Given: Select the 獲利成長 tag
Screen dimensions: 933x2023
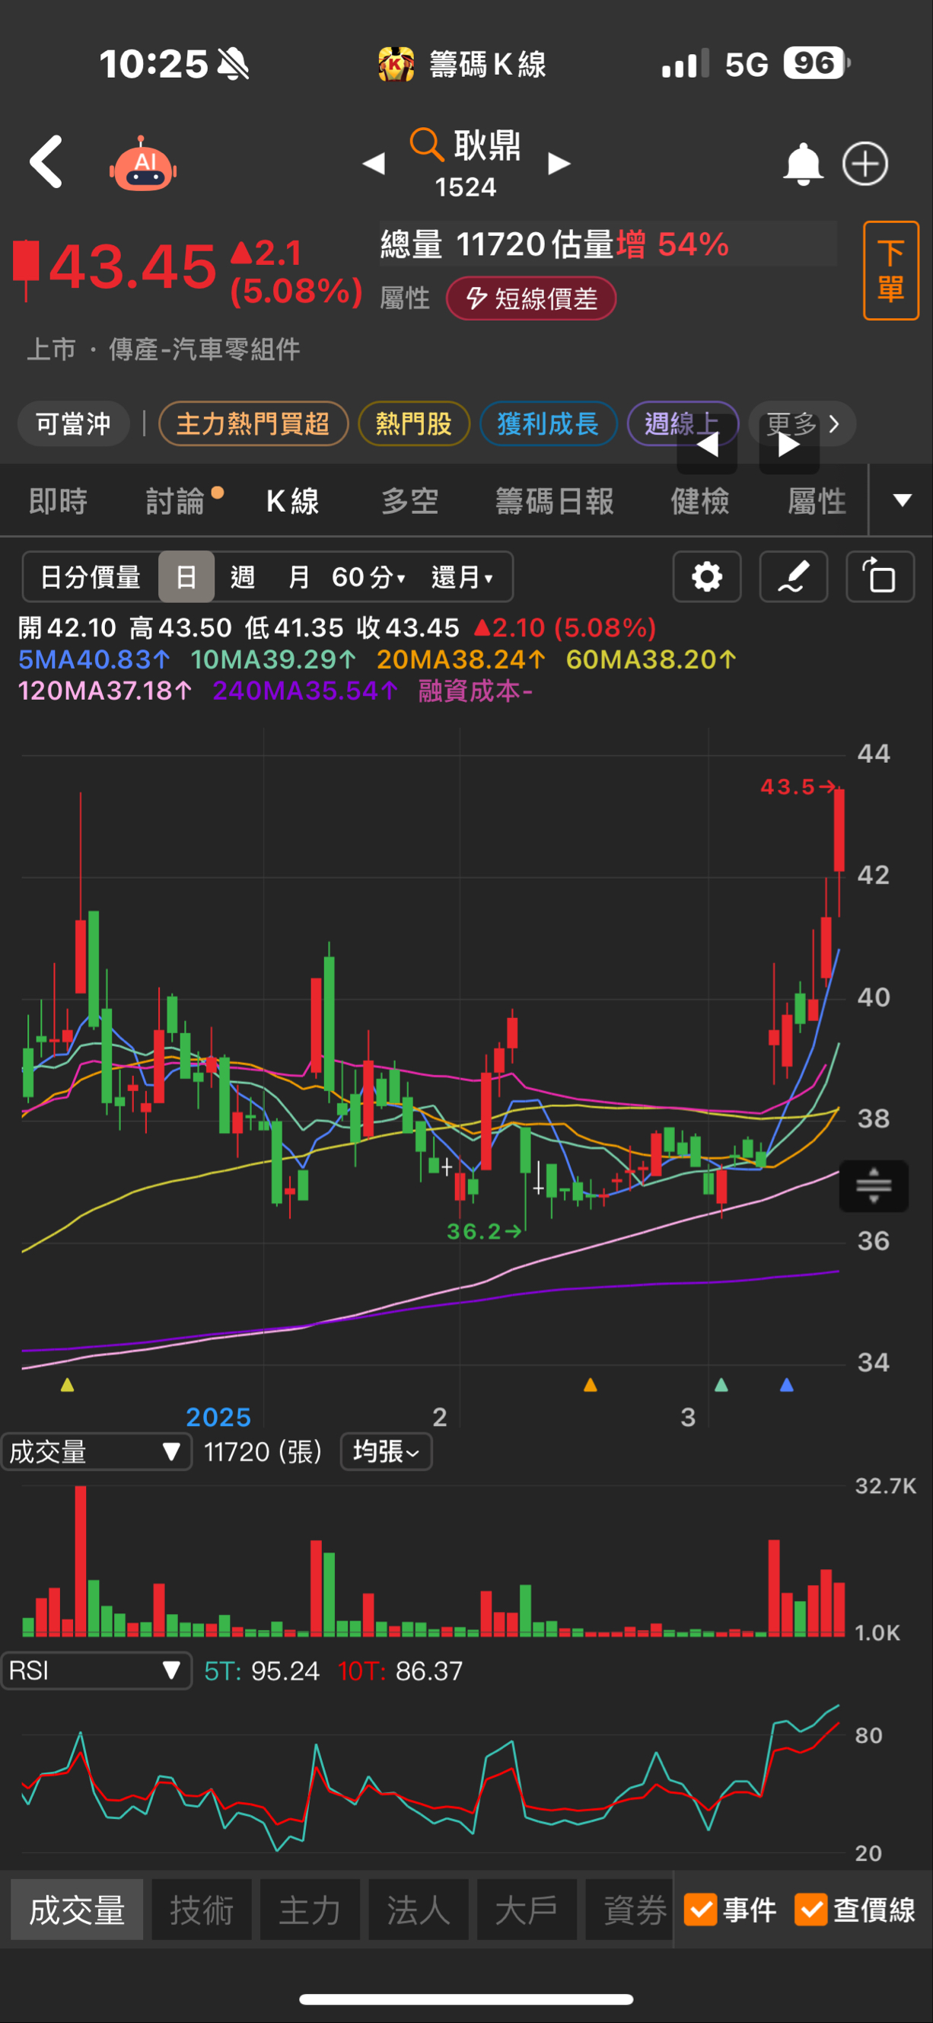Looking at the screenshot, I should tap(548, 424).
